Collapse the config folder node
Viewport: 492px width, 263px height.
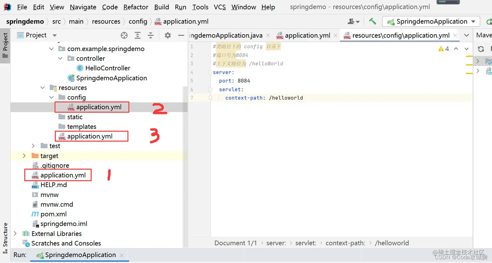coord(51,98)
